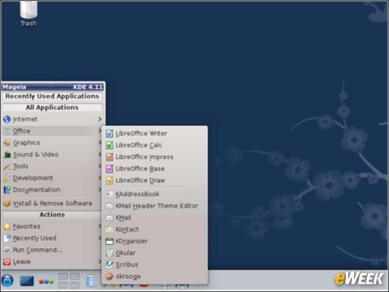
Task: Click the red Leave power icon
Action: 7,262
